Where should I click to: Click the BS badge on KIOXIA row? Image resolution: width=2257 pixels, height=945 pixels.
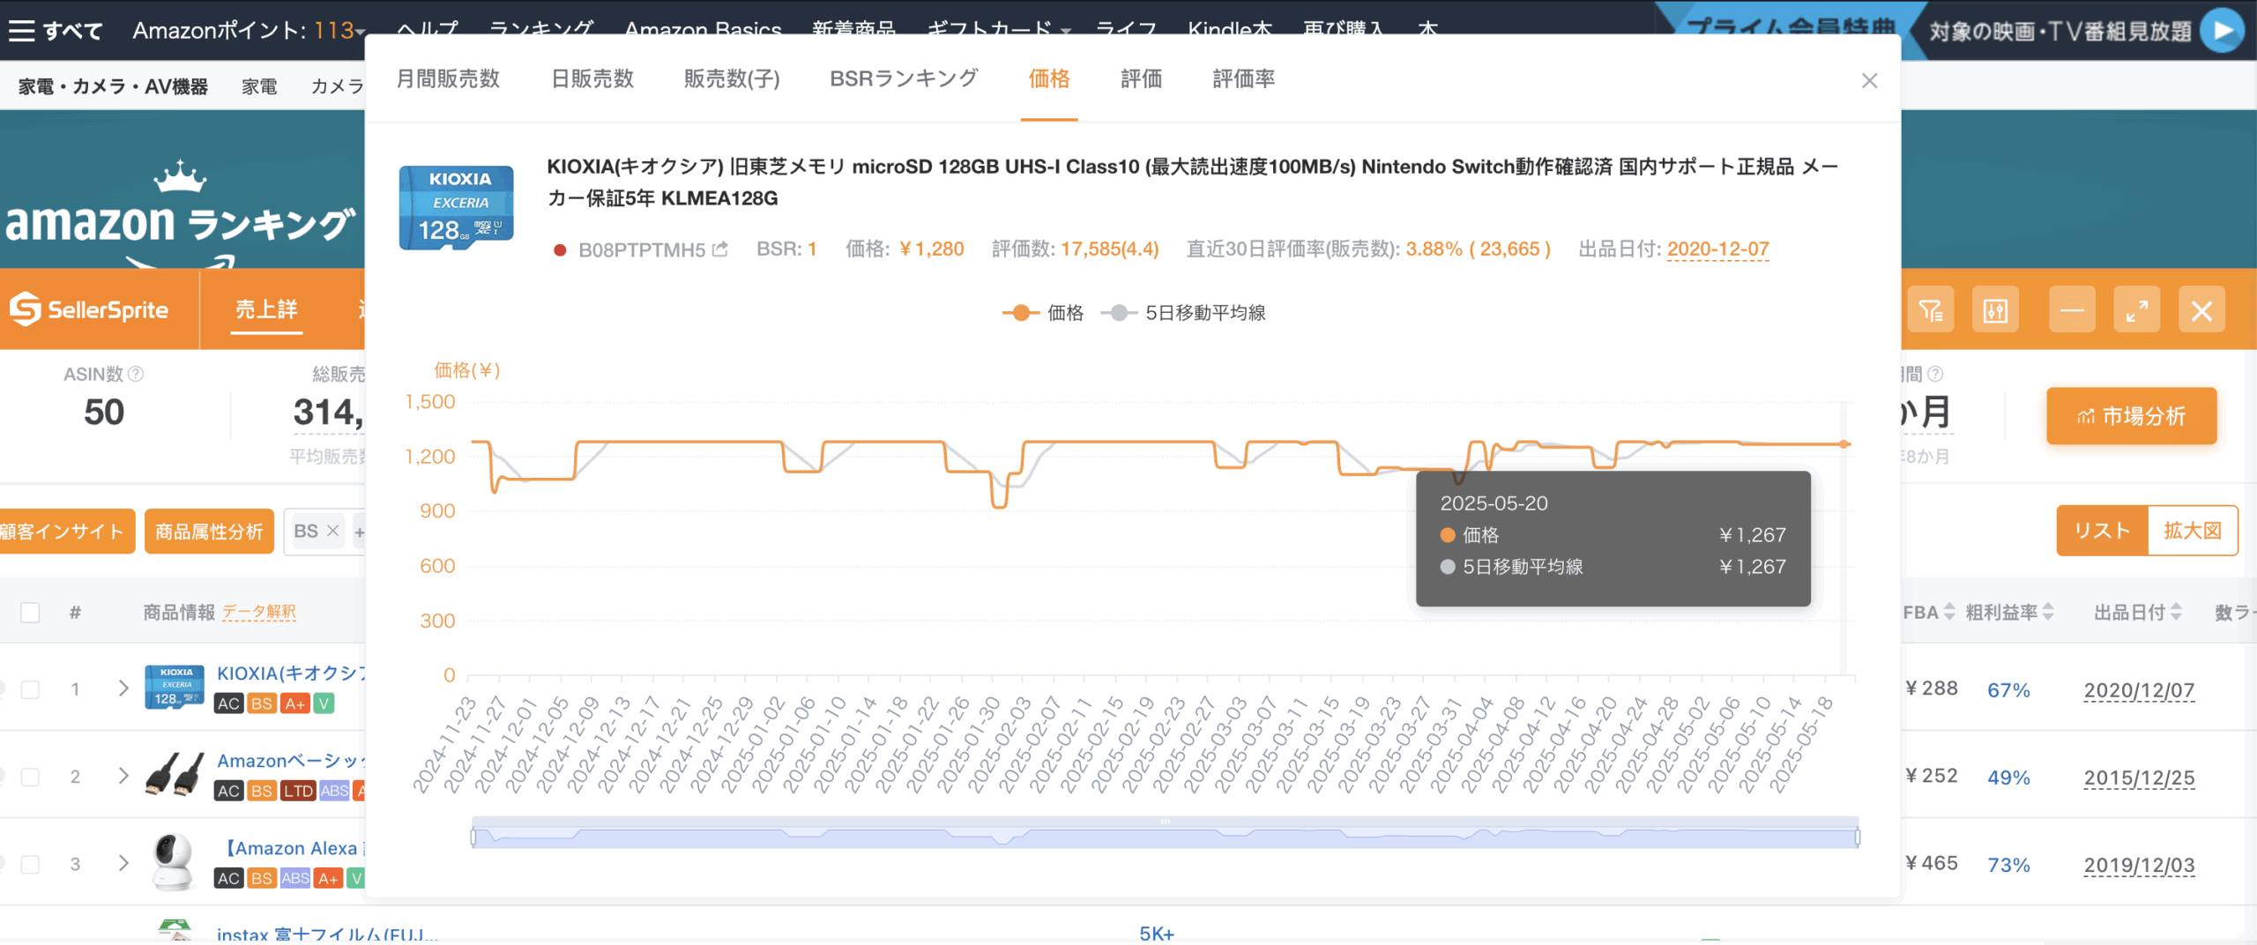tap(262, 703)
